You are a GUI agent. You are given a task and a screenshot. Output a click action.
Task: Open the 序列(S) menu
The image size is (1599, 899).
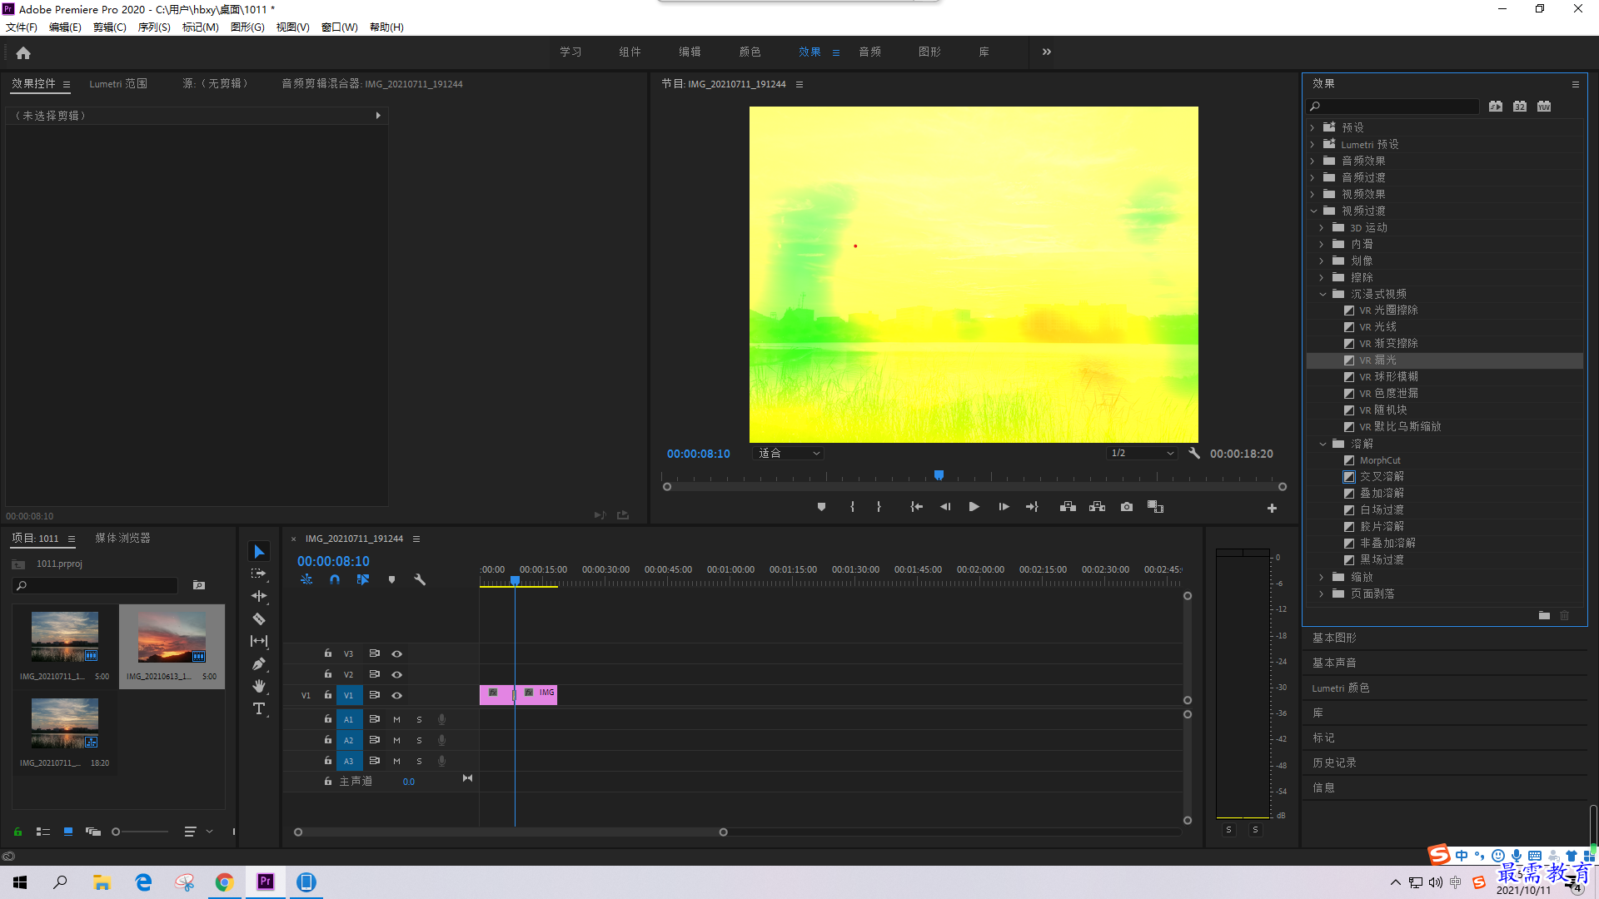(154, 27)
